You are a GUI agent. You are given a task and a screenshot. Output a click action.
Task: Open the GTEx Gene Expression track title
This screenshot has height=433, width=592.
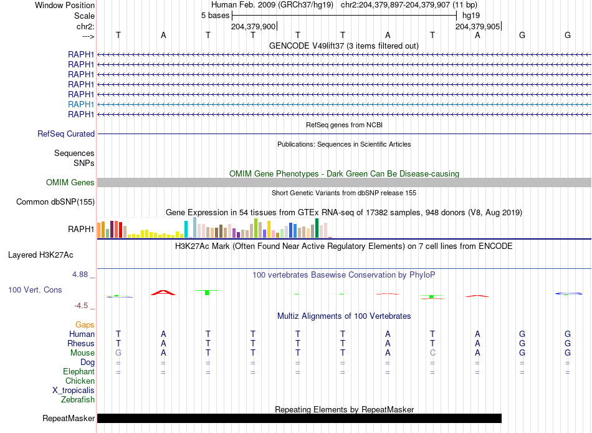(344, 213)
